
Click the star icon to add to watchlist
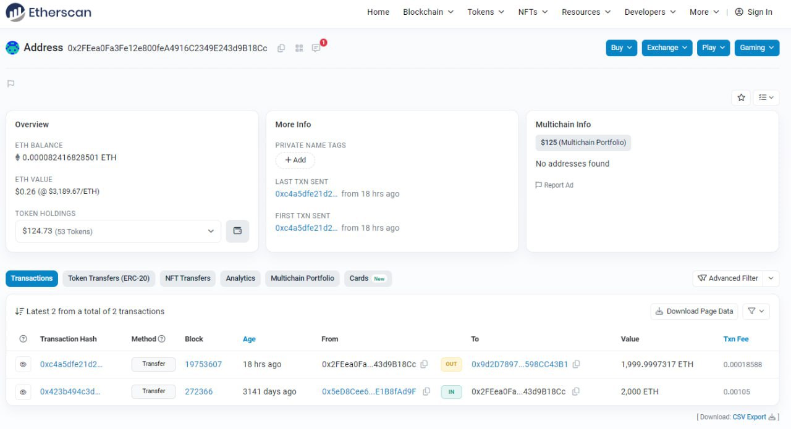coord(741,98)
